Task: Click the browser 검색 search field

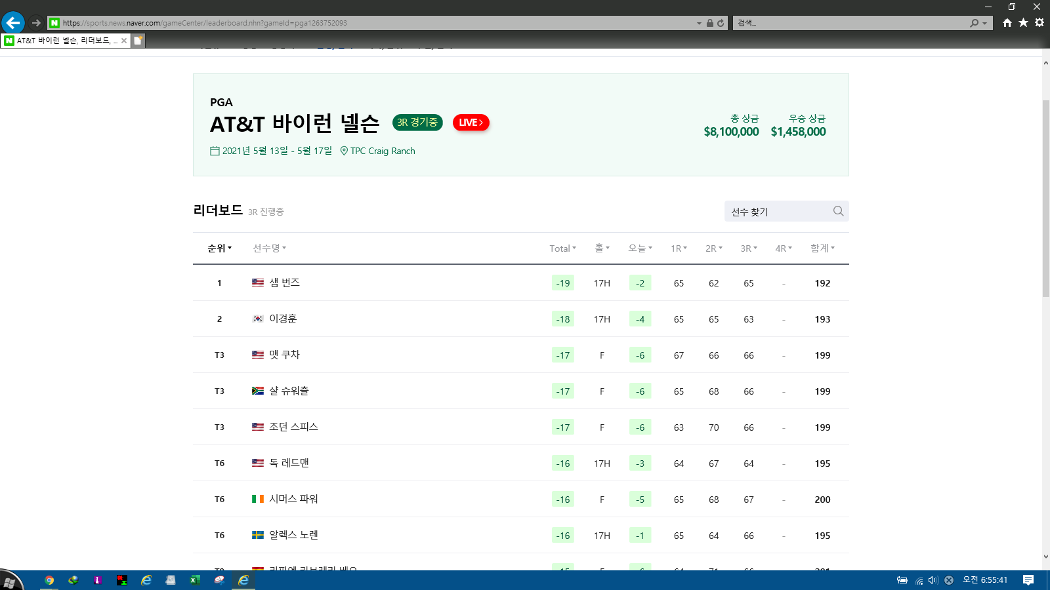Action: [x=851, y=23]
